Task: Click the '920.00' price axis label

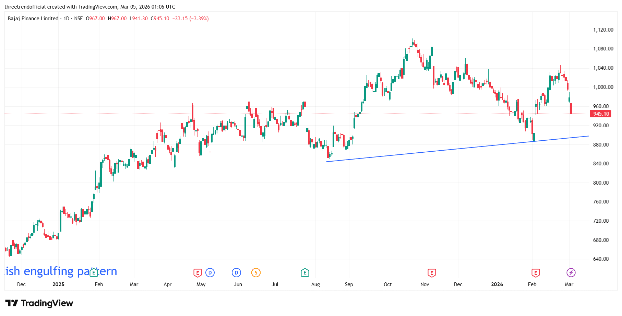Action: coord(601,126)
